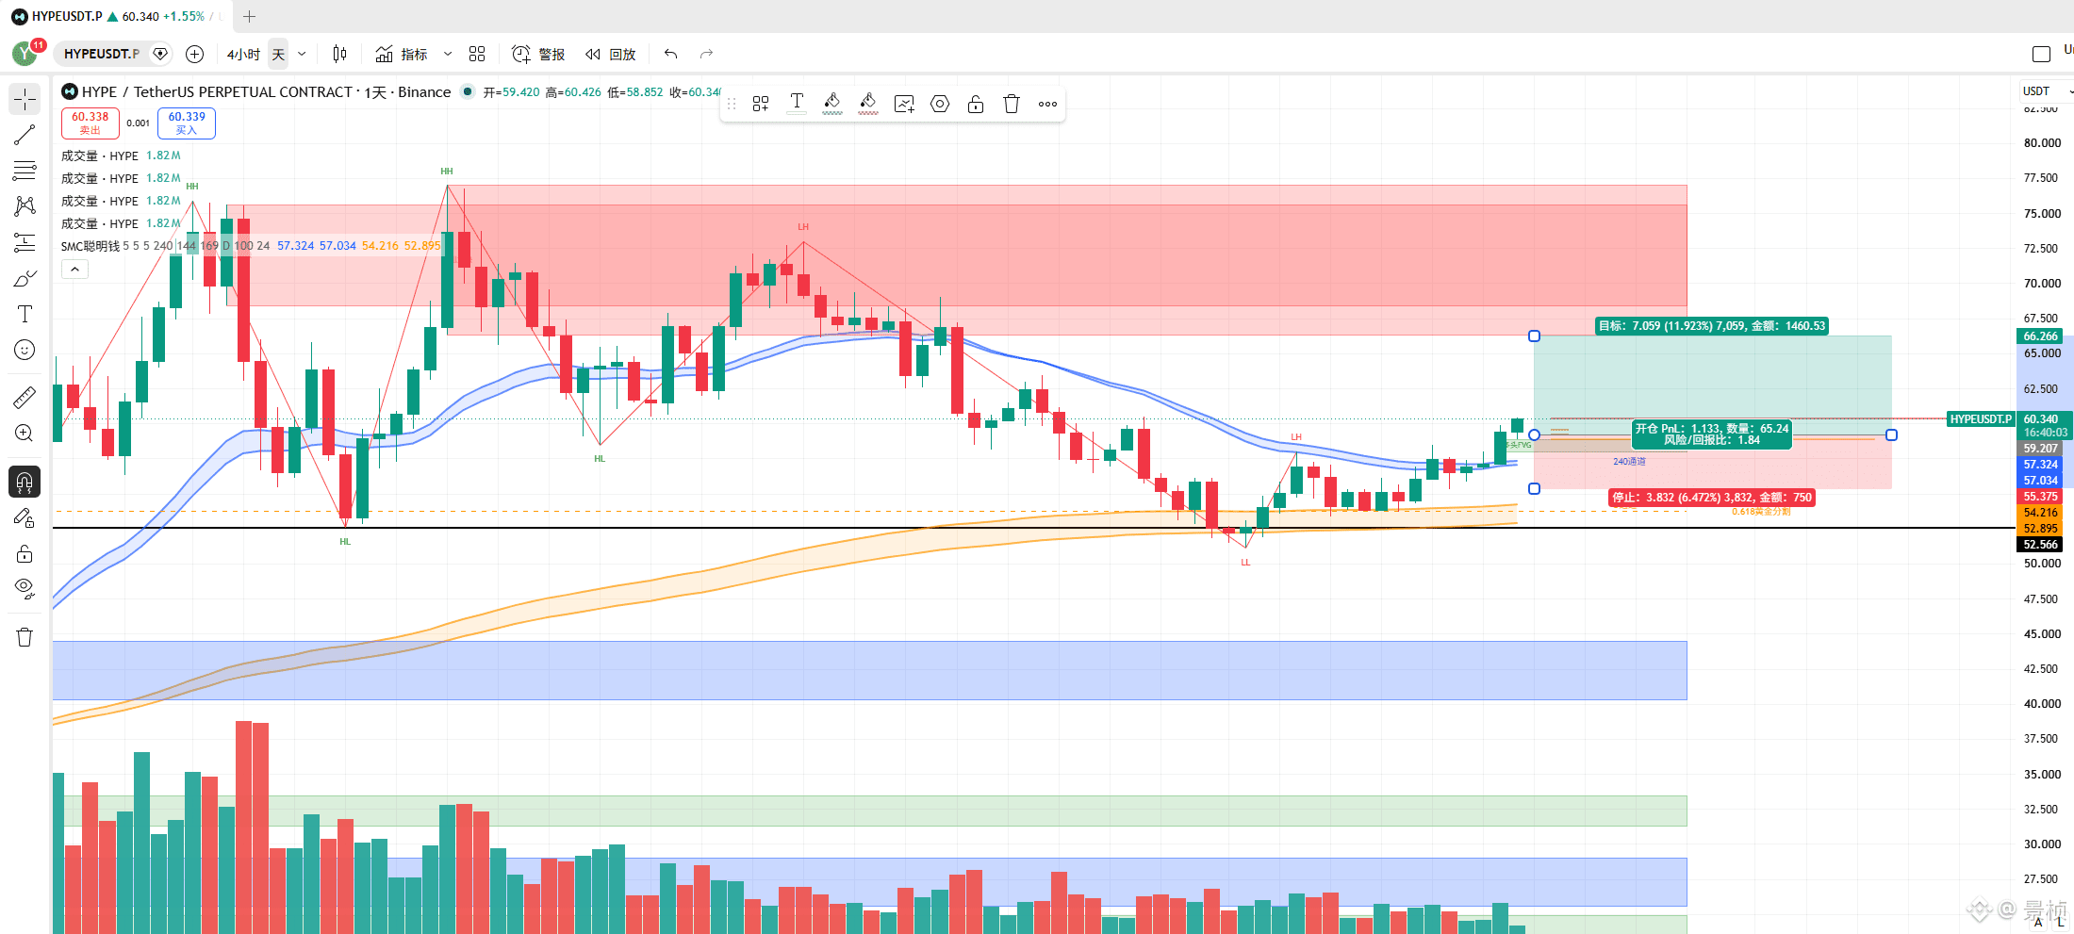This screenshot has height=934, width=2074.
Task: Click the position stop level handle
Action: [1534, 489]
